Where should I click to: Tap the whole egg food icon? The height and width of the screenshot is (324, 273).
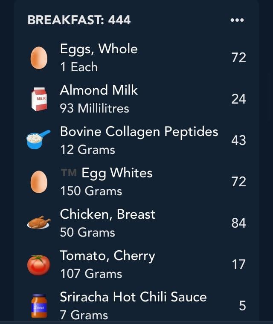coord(39,58)
